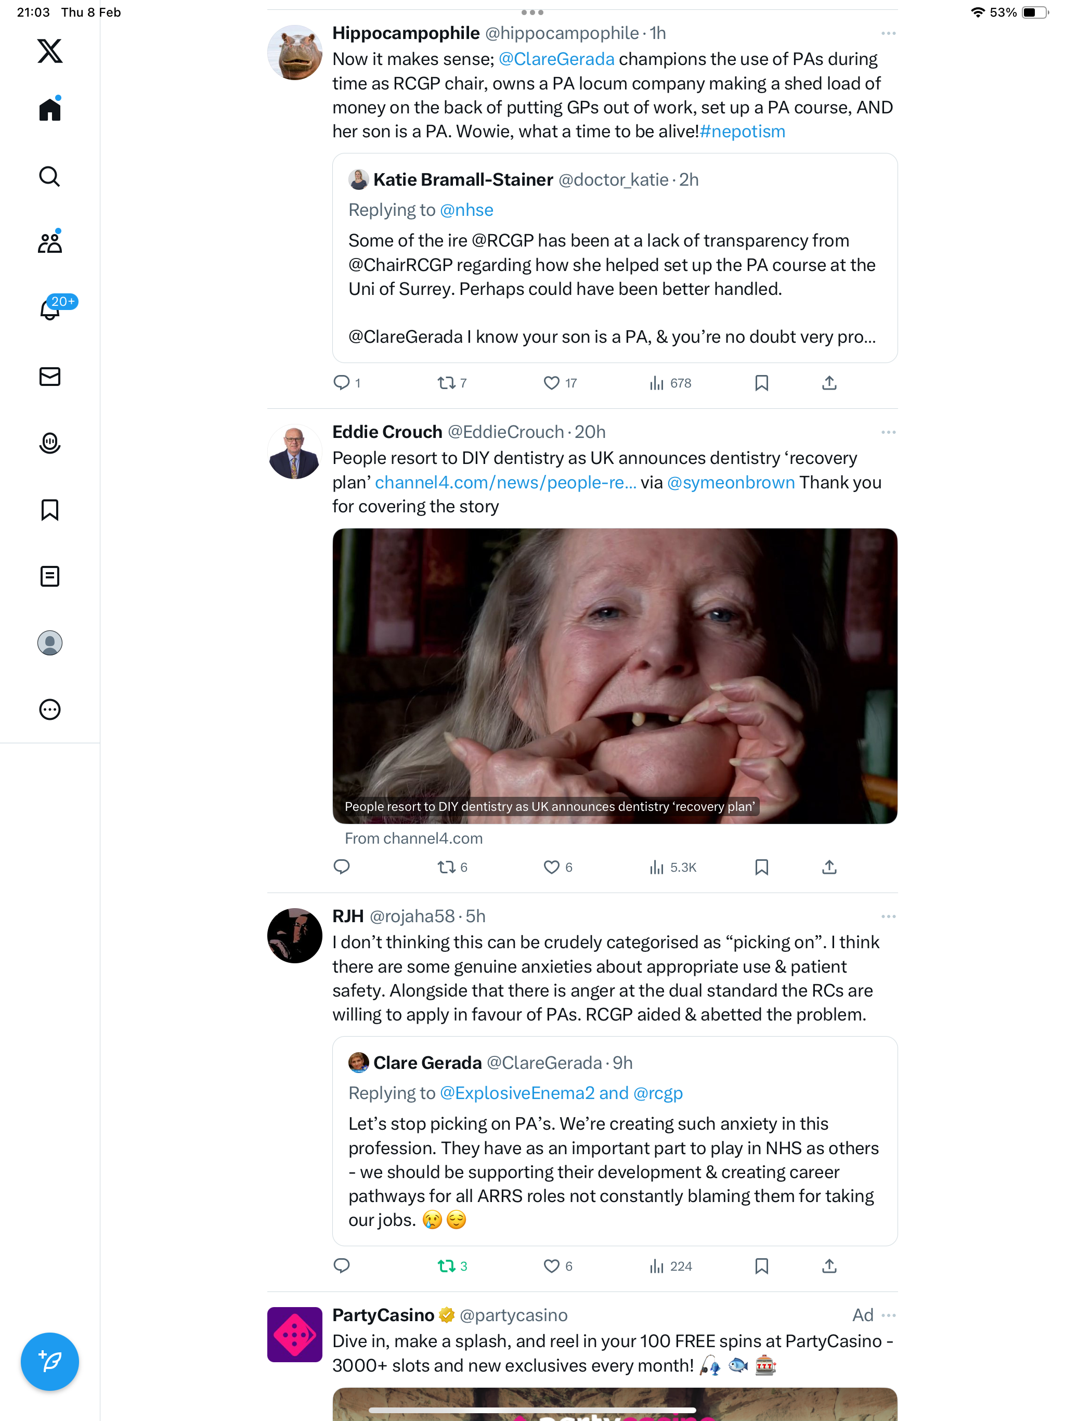Open the Search magnifier in sidebar
1065x1421 pixels.
tap(49, 176)
